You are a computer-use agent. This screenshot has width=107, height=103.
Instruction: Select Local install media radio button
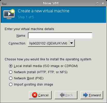click(x=11, y=66)
